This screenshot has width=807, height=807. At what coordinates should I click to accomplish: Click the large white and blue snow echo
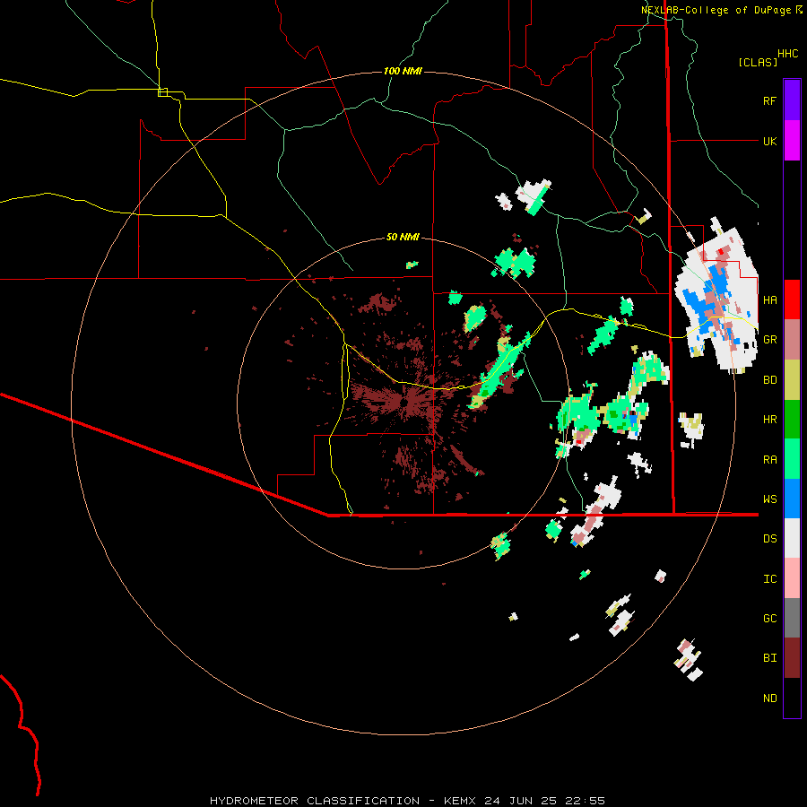point(717,300)
